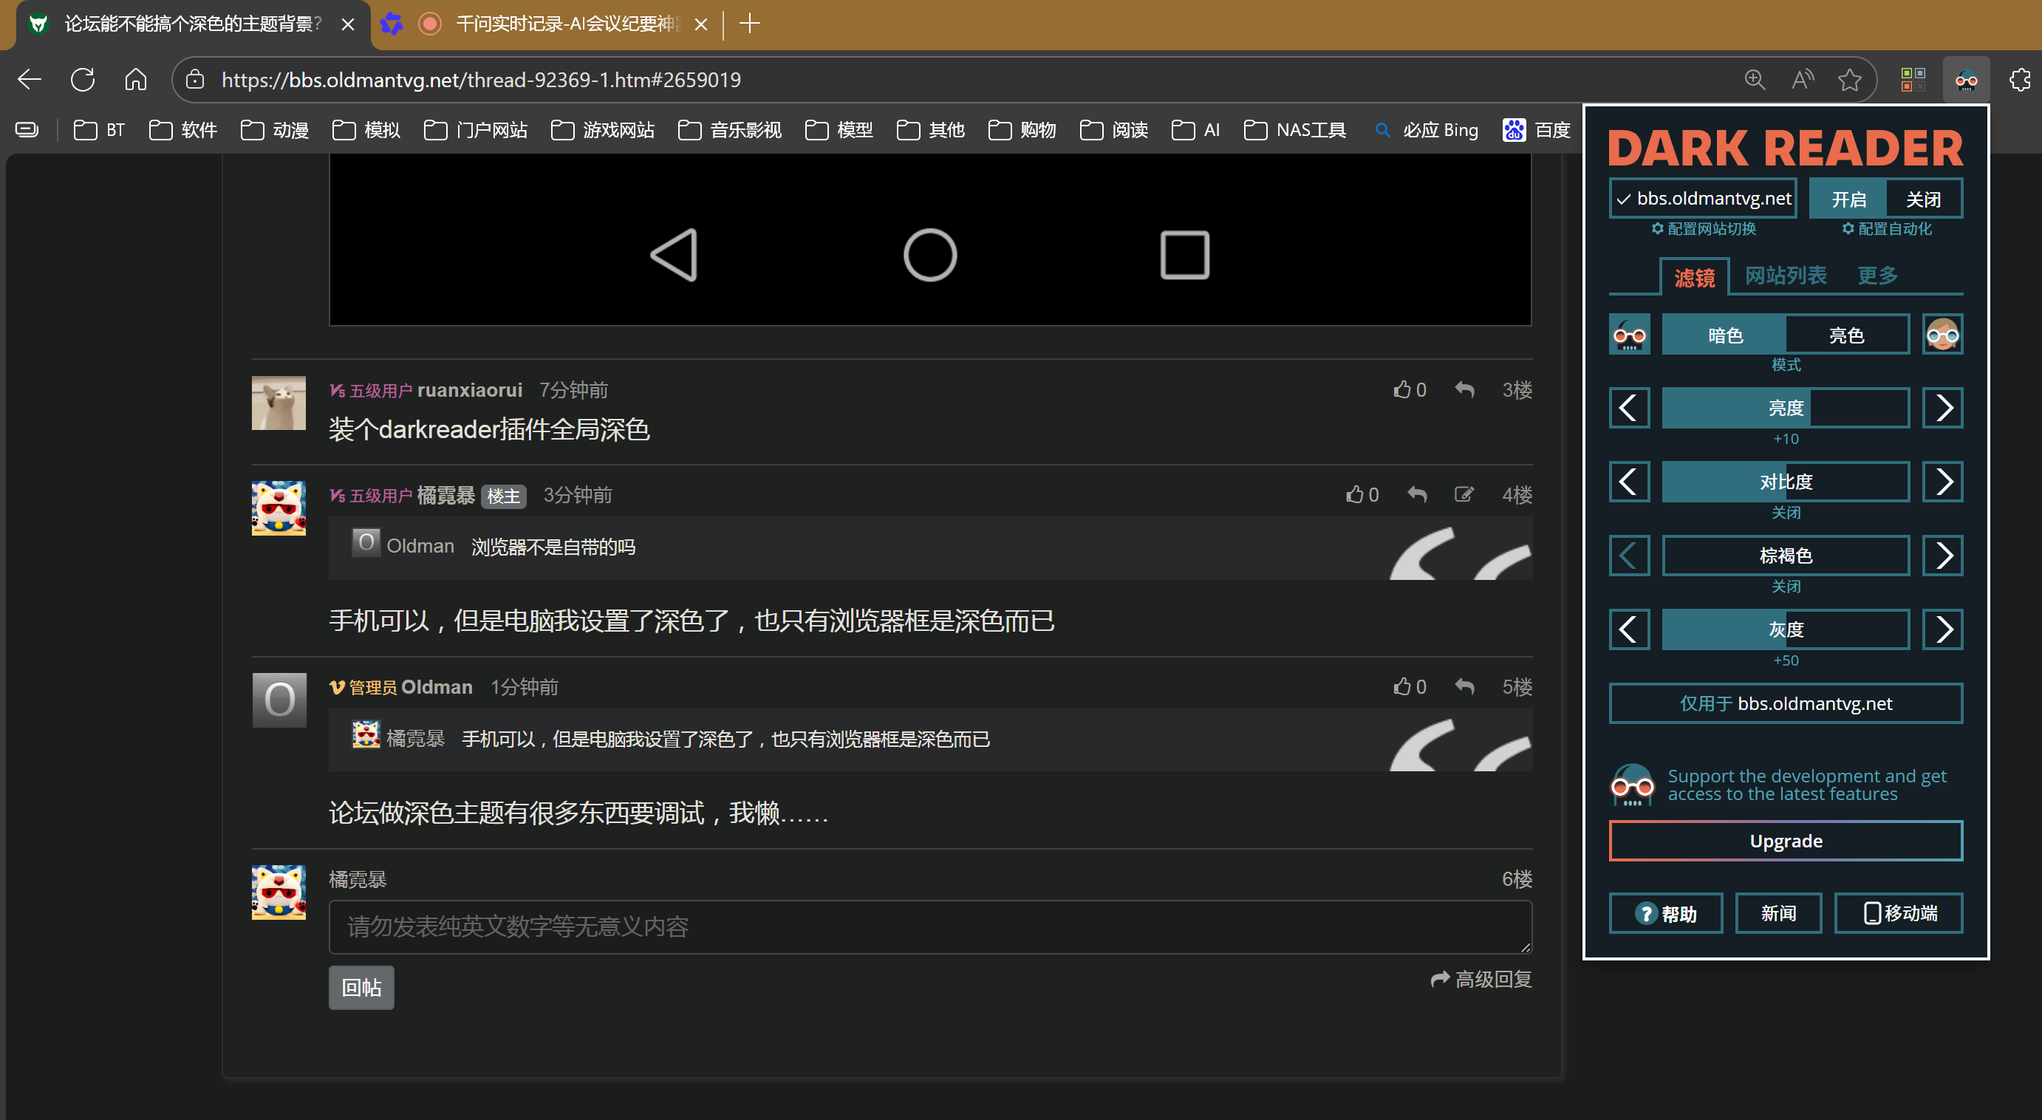The height and width of the screenshot is (1120, 2042).
Task: Enable Dark Reader with the 开启 button
Action: [1848, 198]
